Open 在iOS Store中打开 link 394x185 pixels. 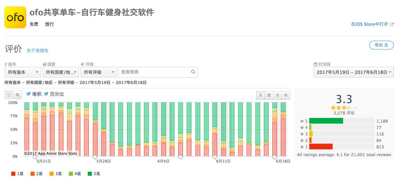click(369, 24)
